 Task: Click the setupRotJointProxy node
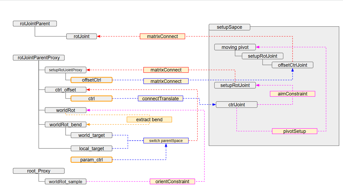[65, 70]
